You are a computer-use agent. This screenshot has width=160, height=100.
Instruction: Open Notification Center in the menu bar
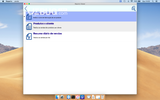tap(157, 1)
